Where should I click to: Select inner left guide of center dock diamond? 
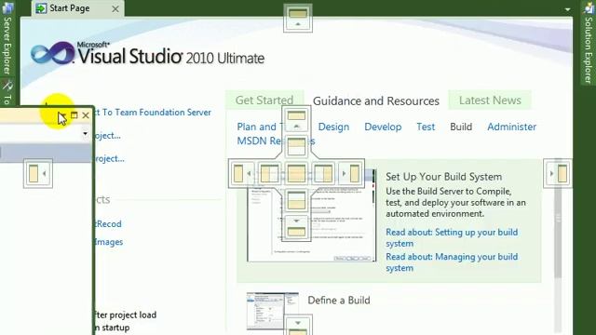coord(269,174)
